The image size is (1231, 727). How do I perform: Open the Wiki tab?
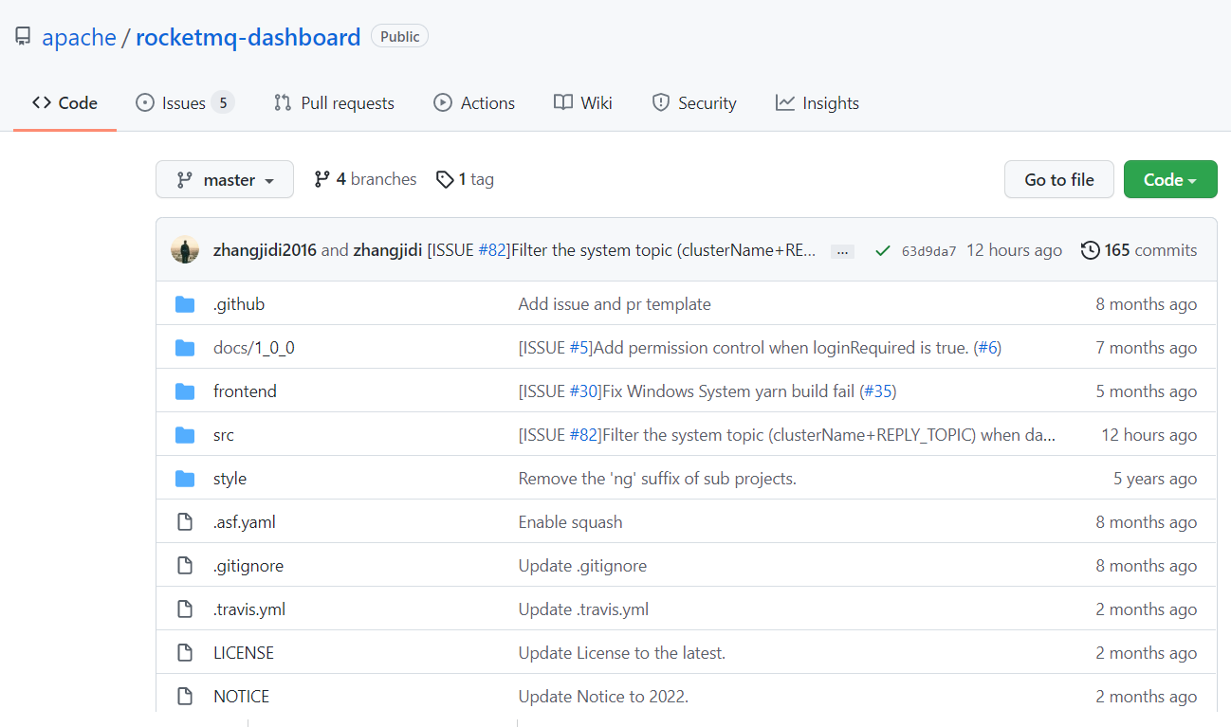point(583,103)
